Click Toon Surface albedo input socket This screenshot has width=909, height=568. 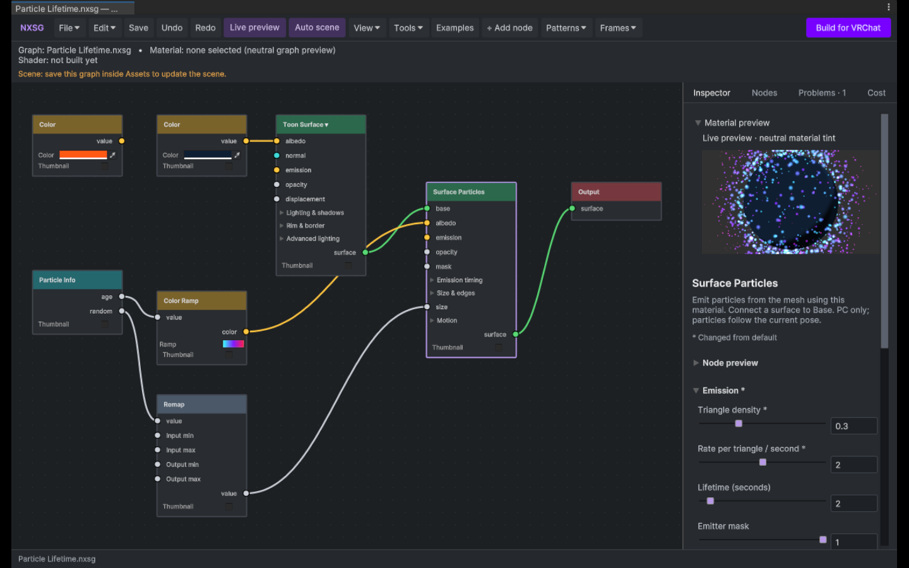click(276, 141)
